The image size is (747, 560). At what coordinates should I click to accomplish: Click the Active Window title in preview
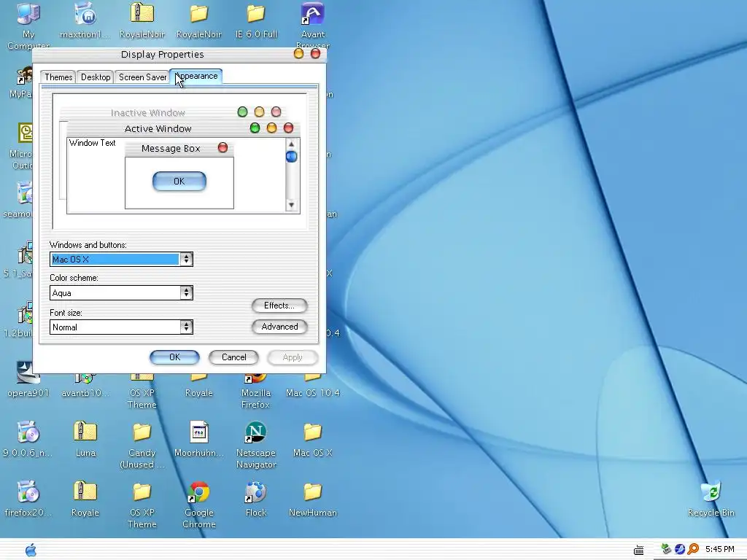tap(158, 128)
